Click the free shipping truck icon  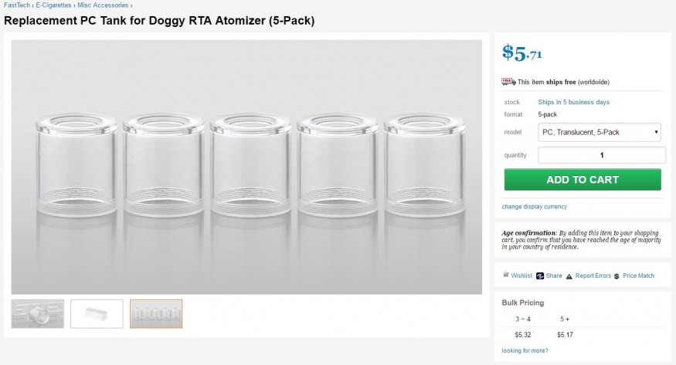(x=508, y=81)
